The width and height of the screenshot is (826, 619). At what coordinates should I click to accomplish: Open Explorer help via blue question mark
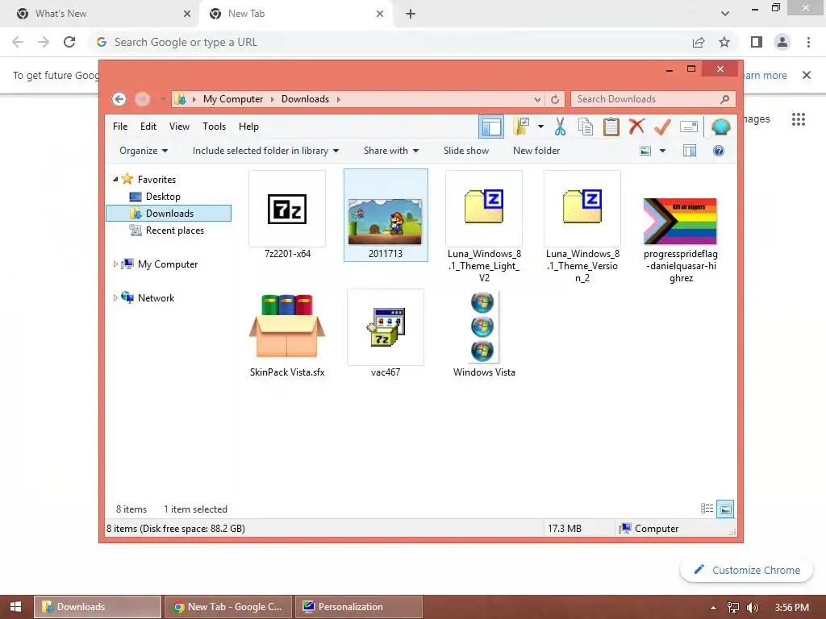[x=719, y=151]
